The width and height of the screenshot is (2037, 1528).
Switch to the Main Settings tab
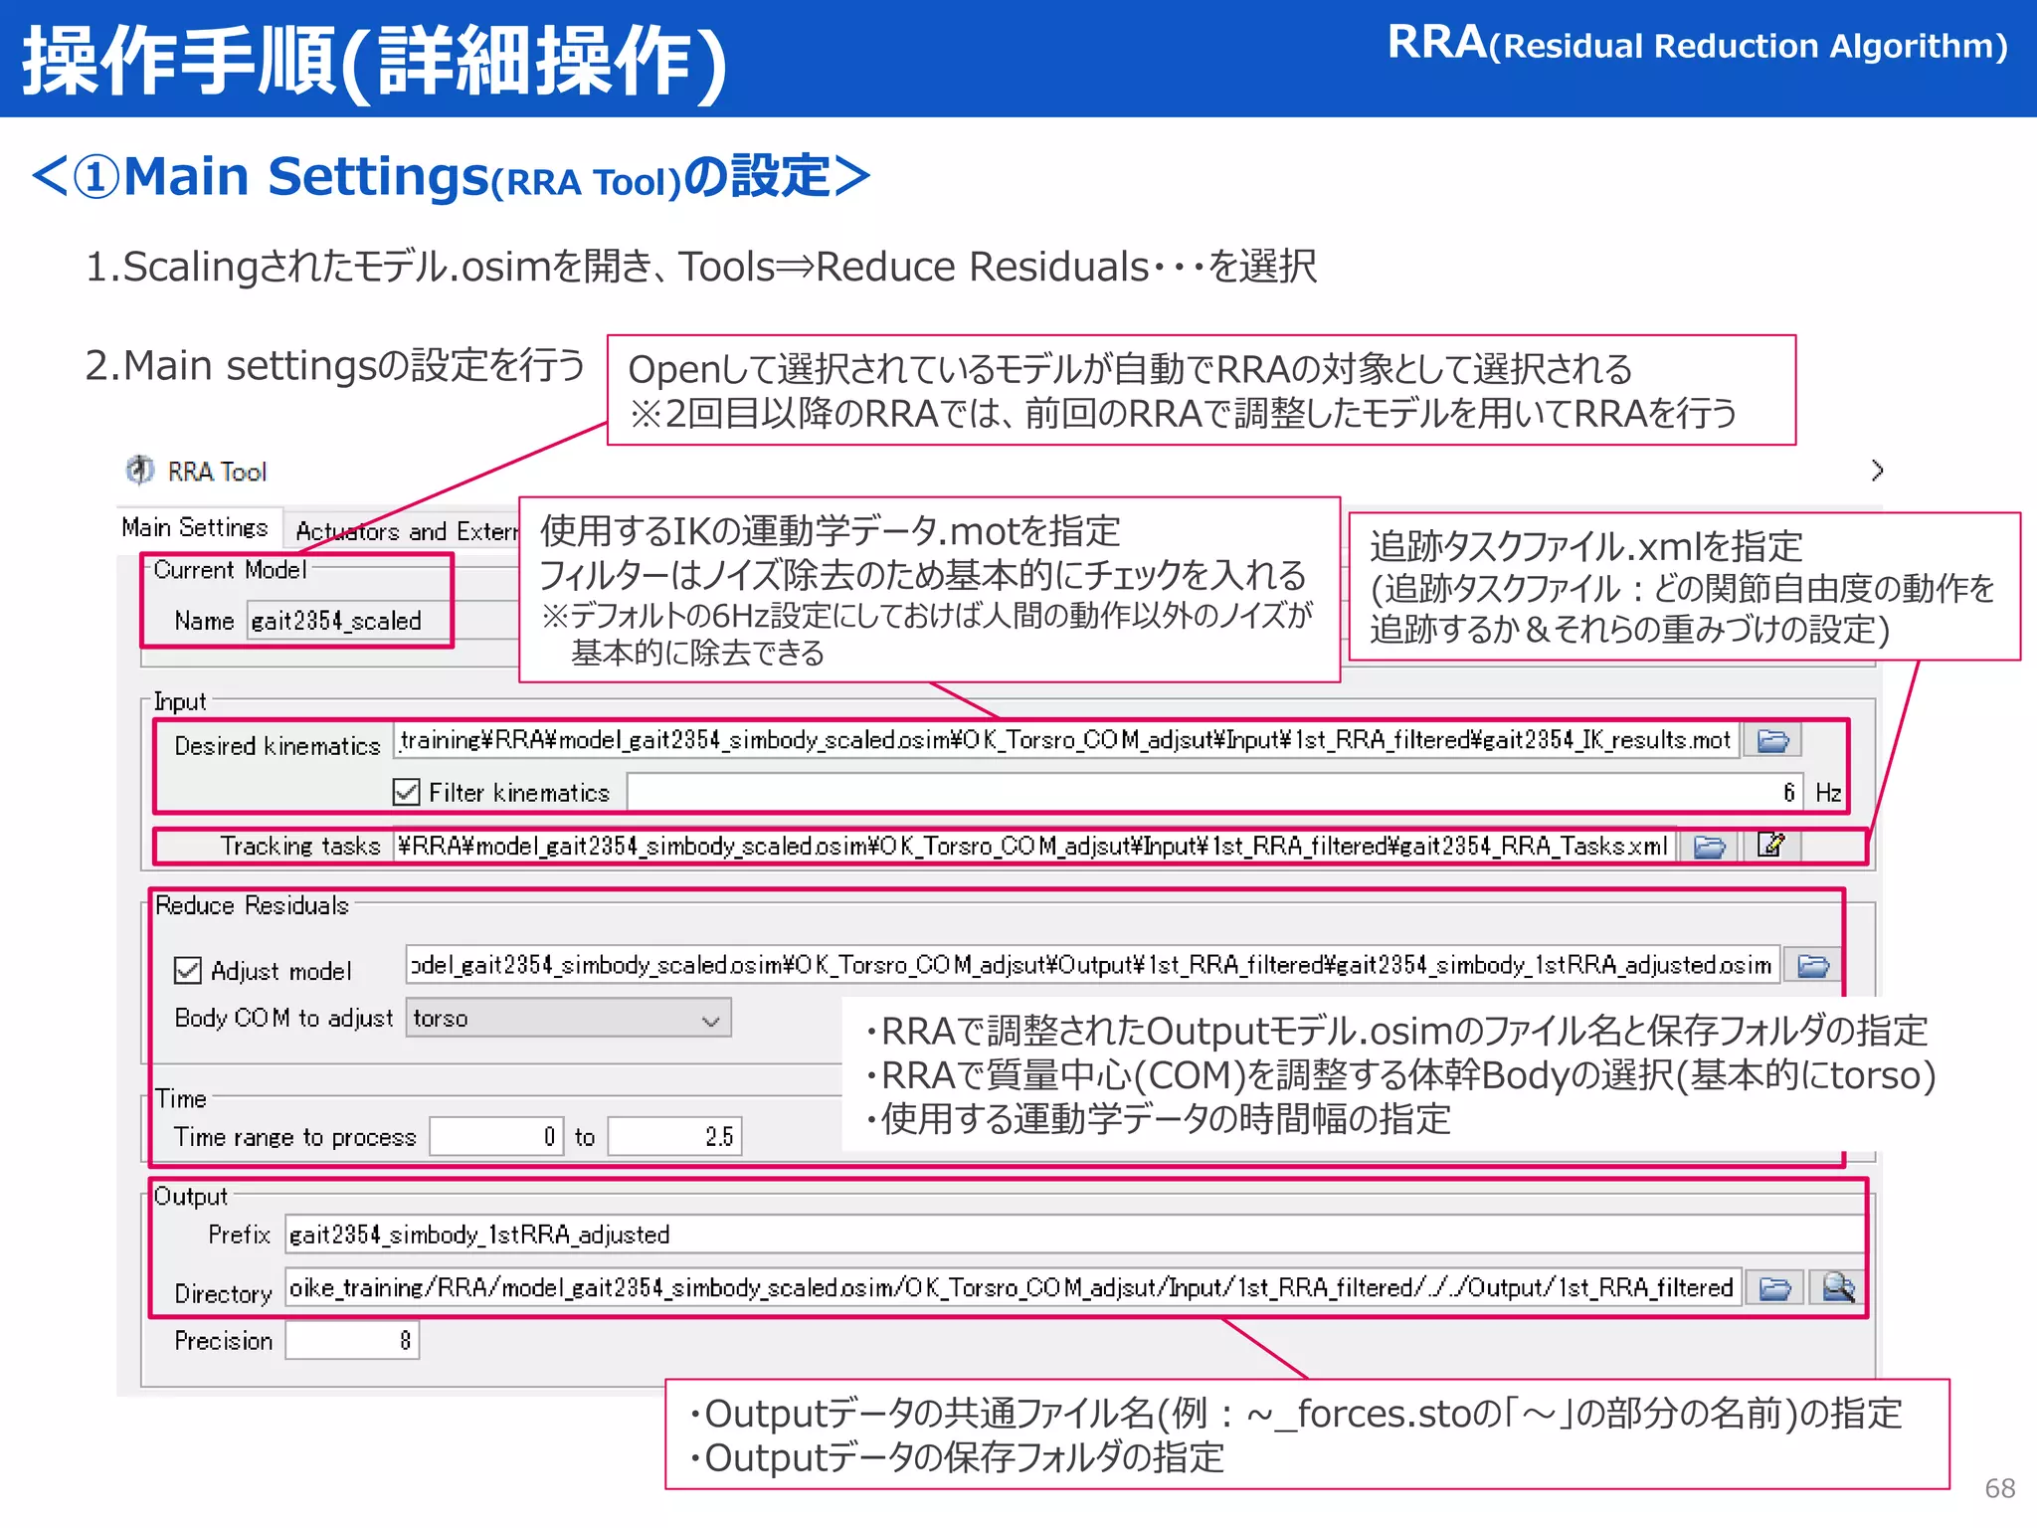(195, 527)
